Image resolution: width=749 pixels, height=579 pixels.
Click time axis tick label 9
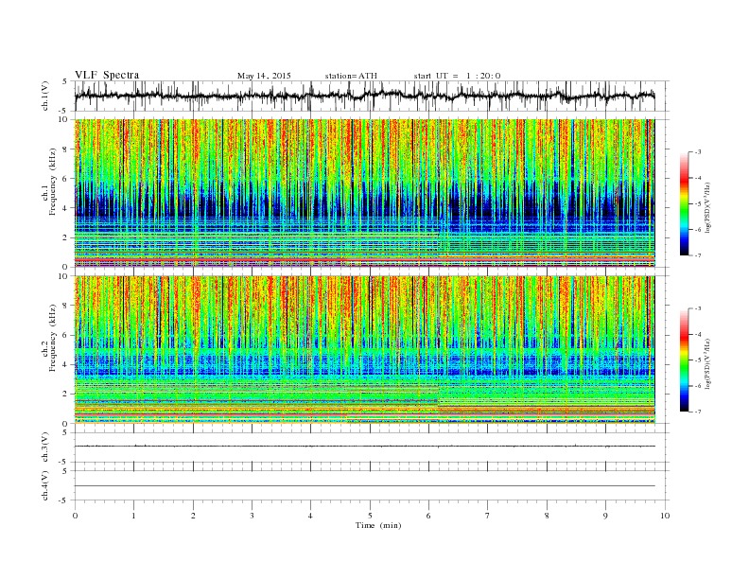tap(605, 516)
